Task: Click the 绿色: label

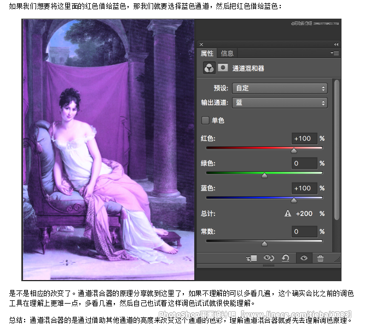Action: point(208,163)
